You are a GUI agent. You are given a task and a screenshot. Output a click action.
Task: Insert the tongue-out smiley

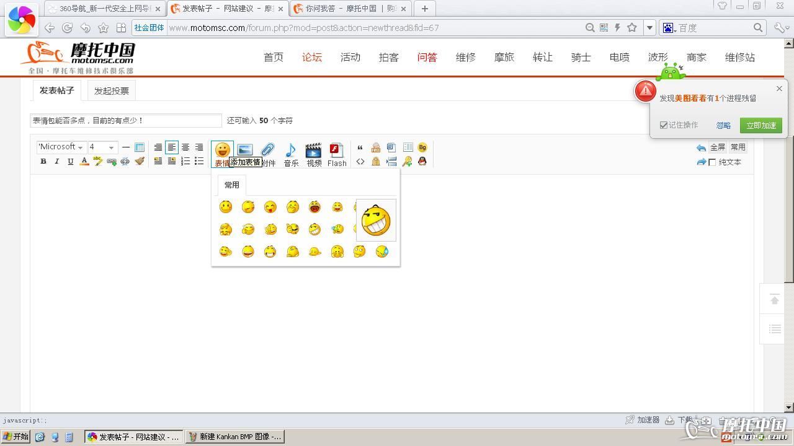coord(270,207)
